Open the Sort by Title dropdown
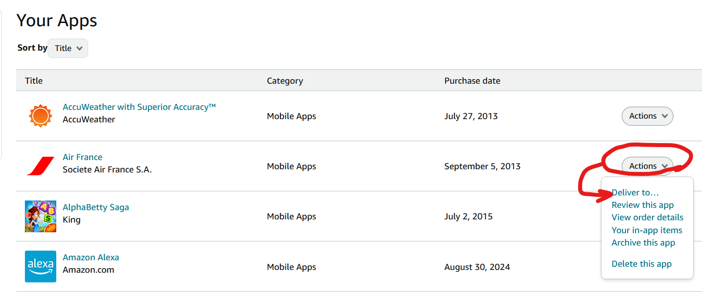 [67, 48]
